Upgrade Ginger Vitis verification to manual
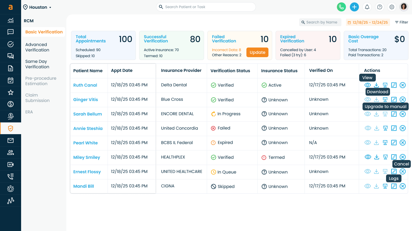Image resolution: width=412 pixels, height=231 pixels. (385, 100)
